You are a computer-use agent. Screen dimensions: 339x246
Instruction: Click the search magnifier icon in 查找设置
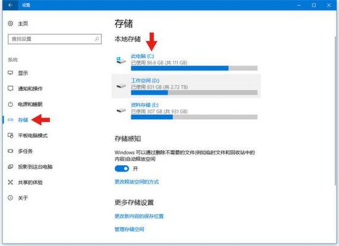point(97,39)
